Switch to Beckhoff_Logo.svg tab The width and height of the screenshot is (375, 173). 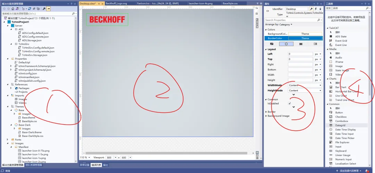point(116,3)
